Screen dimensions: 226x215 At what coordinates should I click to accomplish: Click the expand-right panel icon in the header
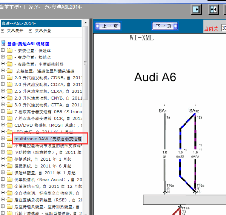196,9
